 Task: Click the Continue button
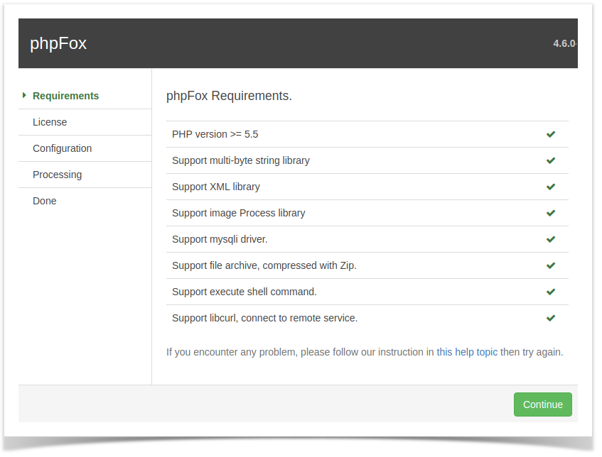coord(542,404)
